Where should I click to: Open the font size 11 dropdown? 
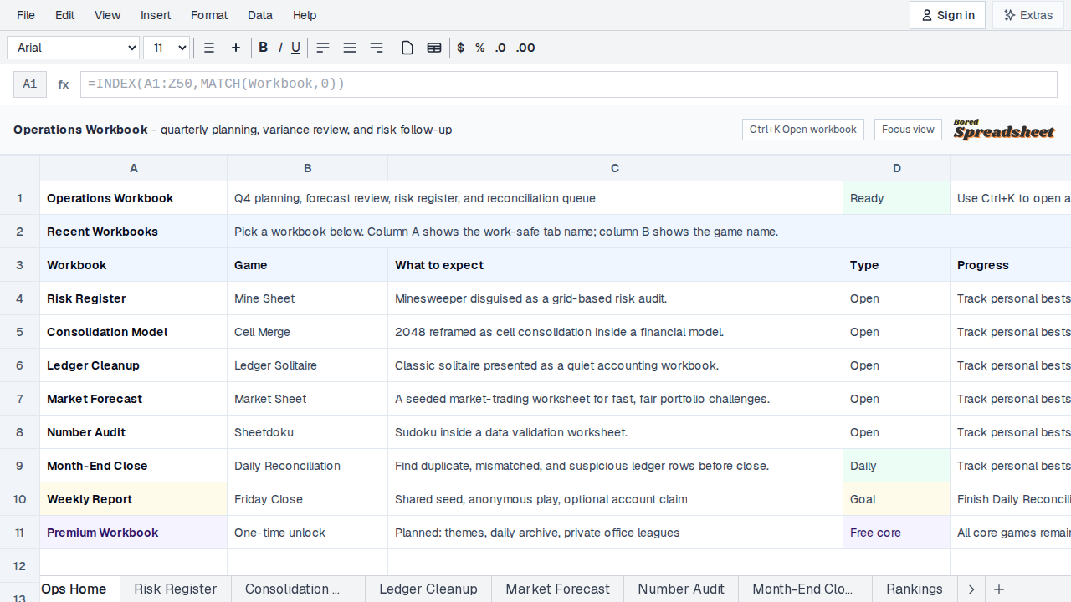click(x=167, y=48)
